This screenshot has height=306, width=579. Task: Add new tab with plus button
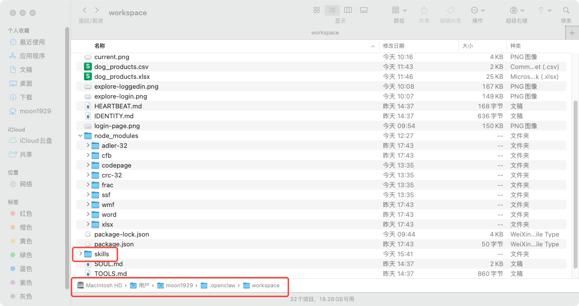click(572, 33)
